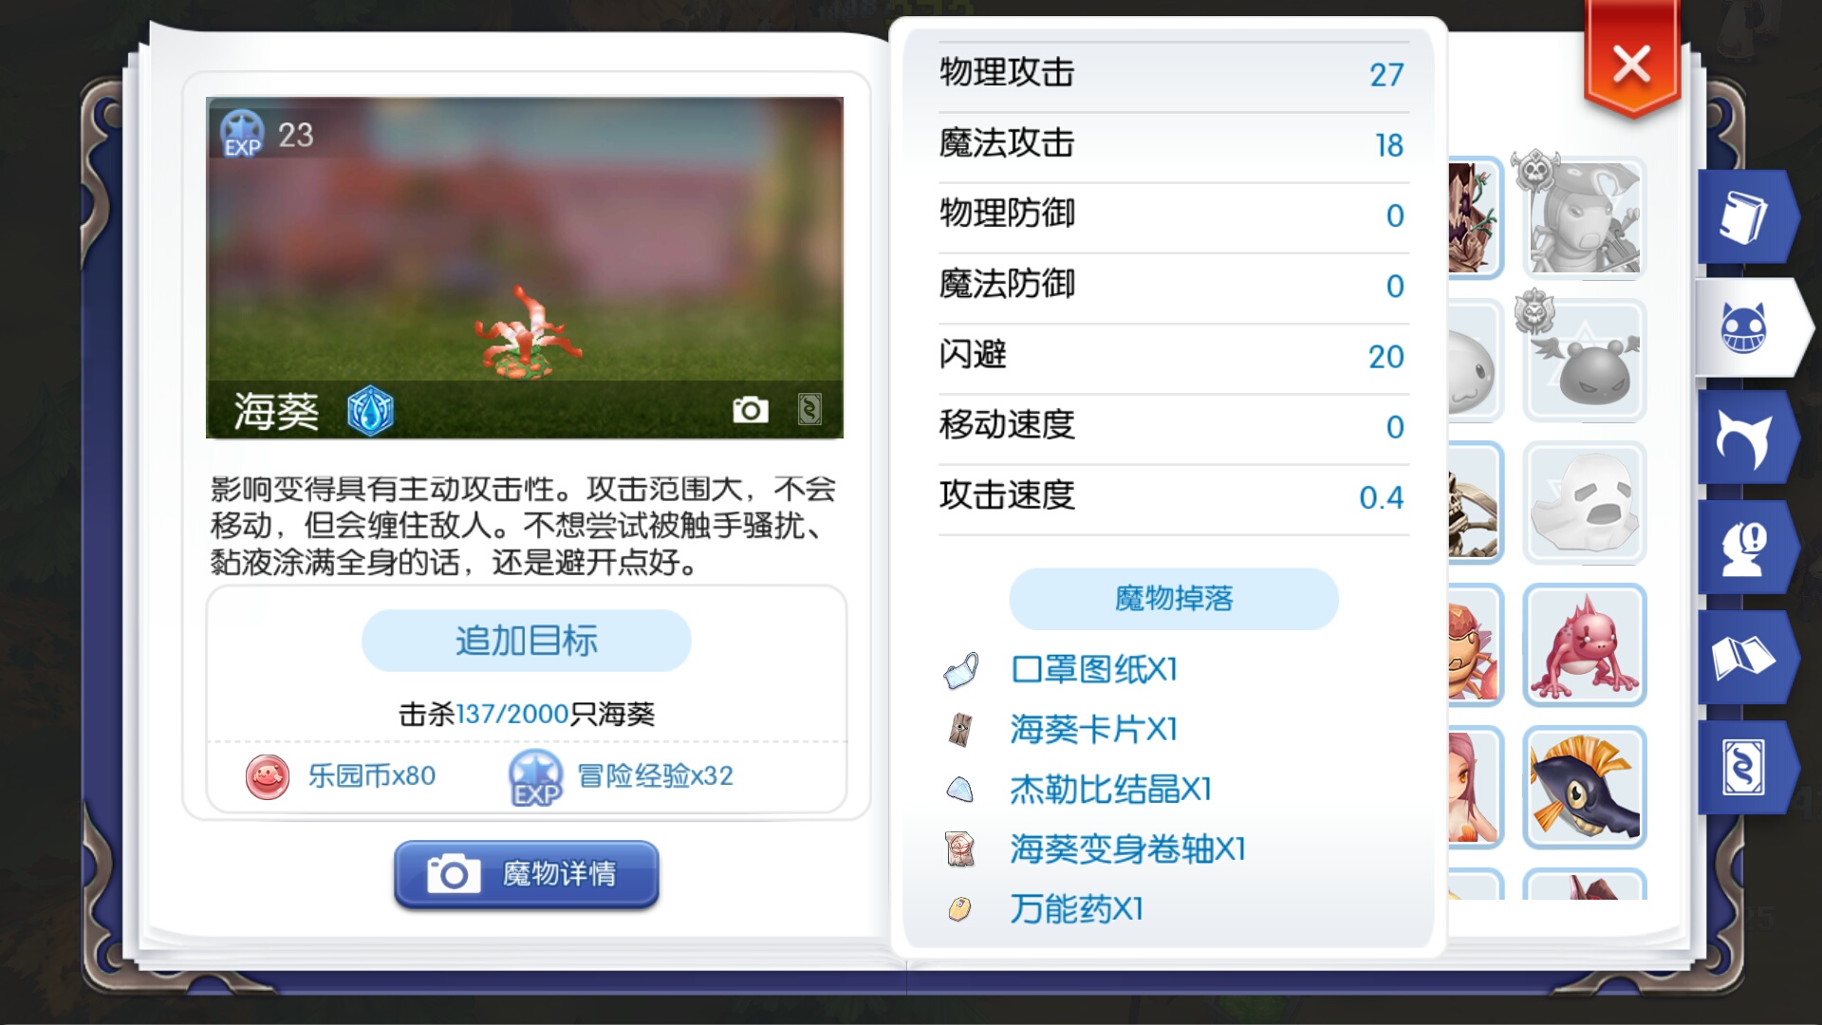
Task: Select the skeleton monster thumbnail
Action: click(1475, 503)
